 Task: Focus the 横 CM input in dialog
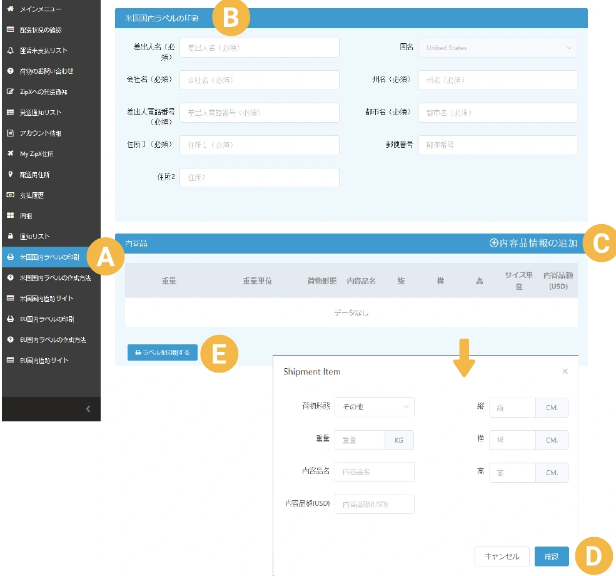[x=512, y=440]
